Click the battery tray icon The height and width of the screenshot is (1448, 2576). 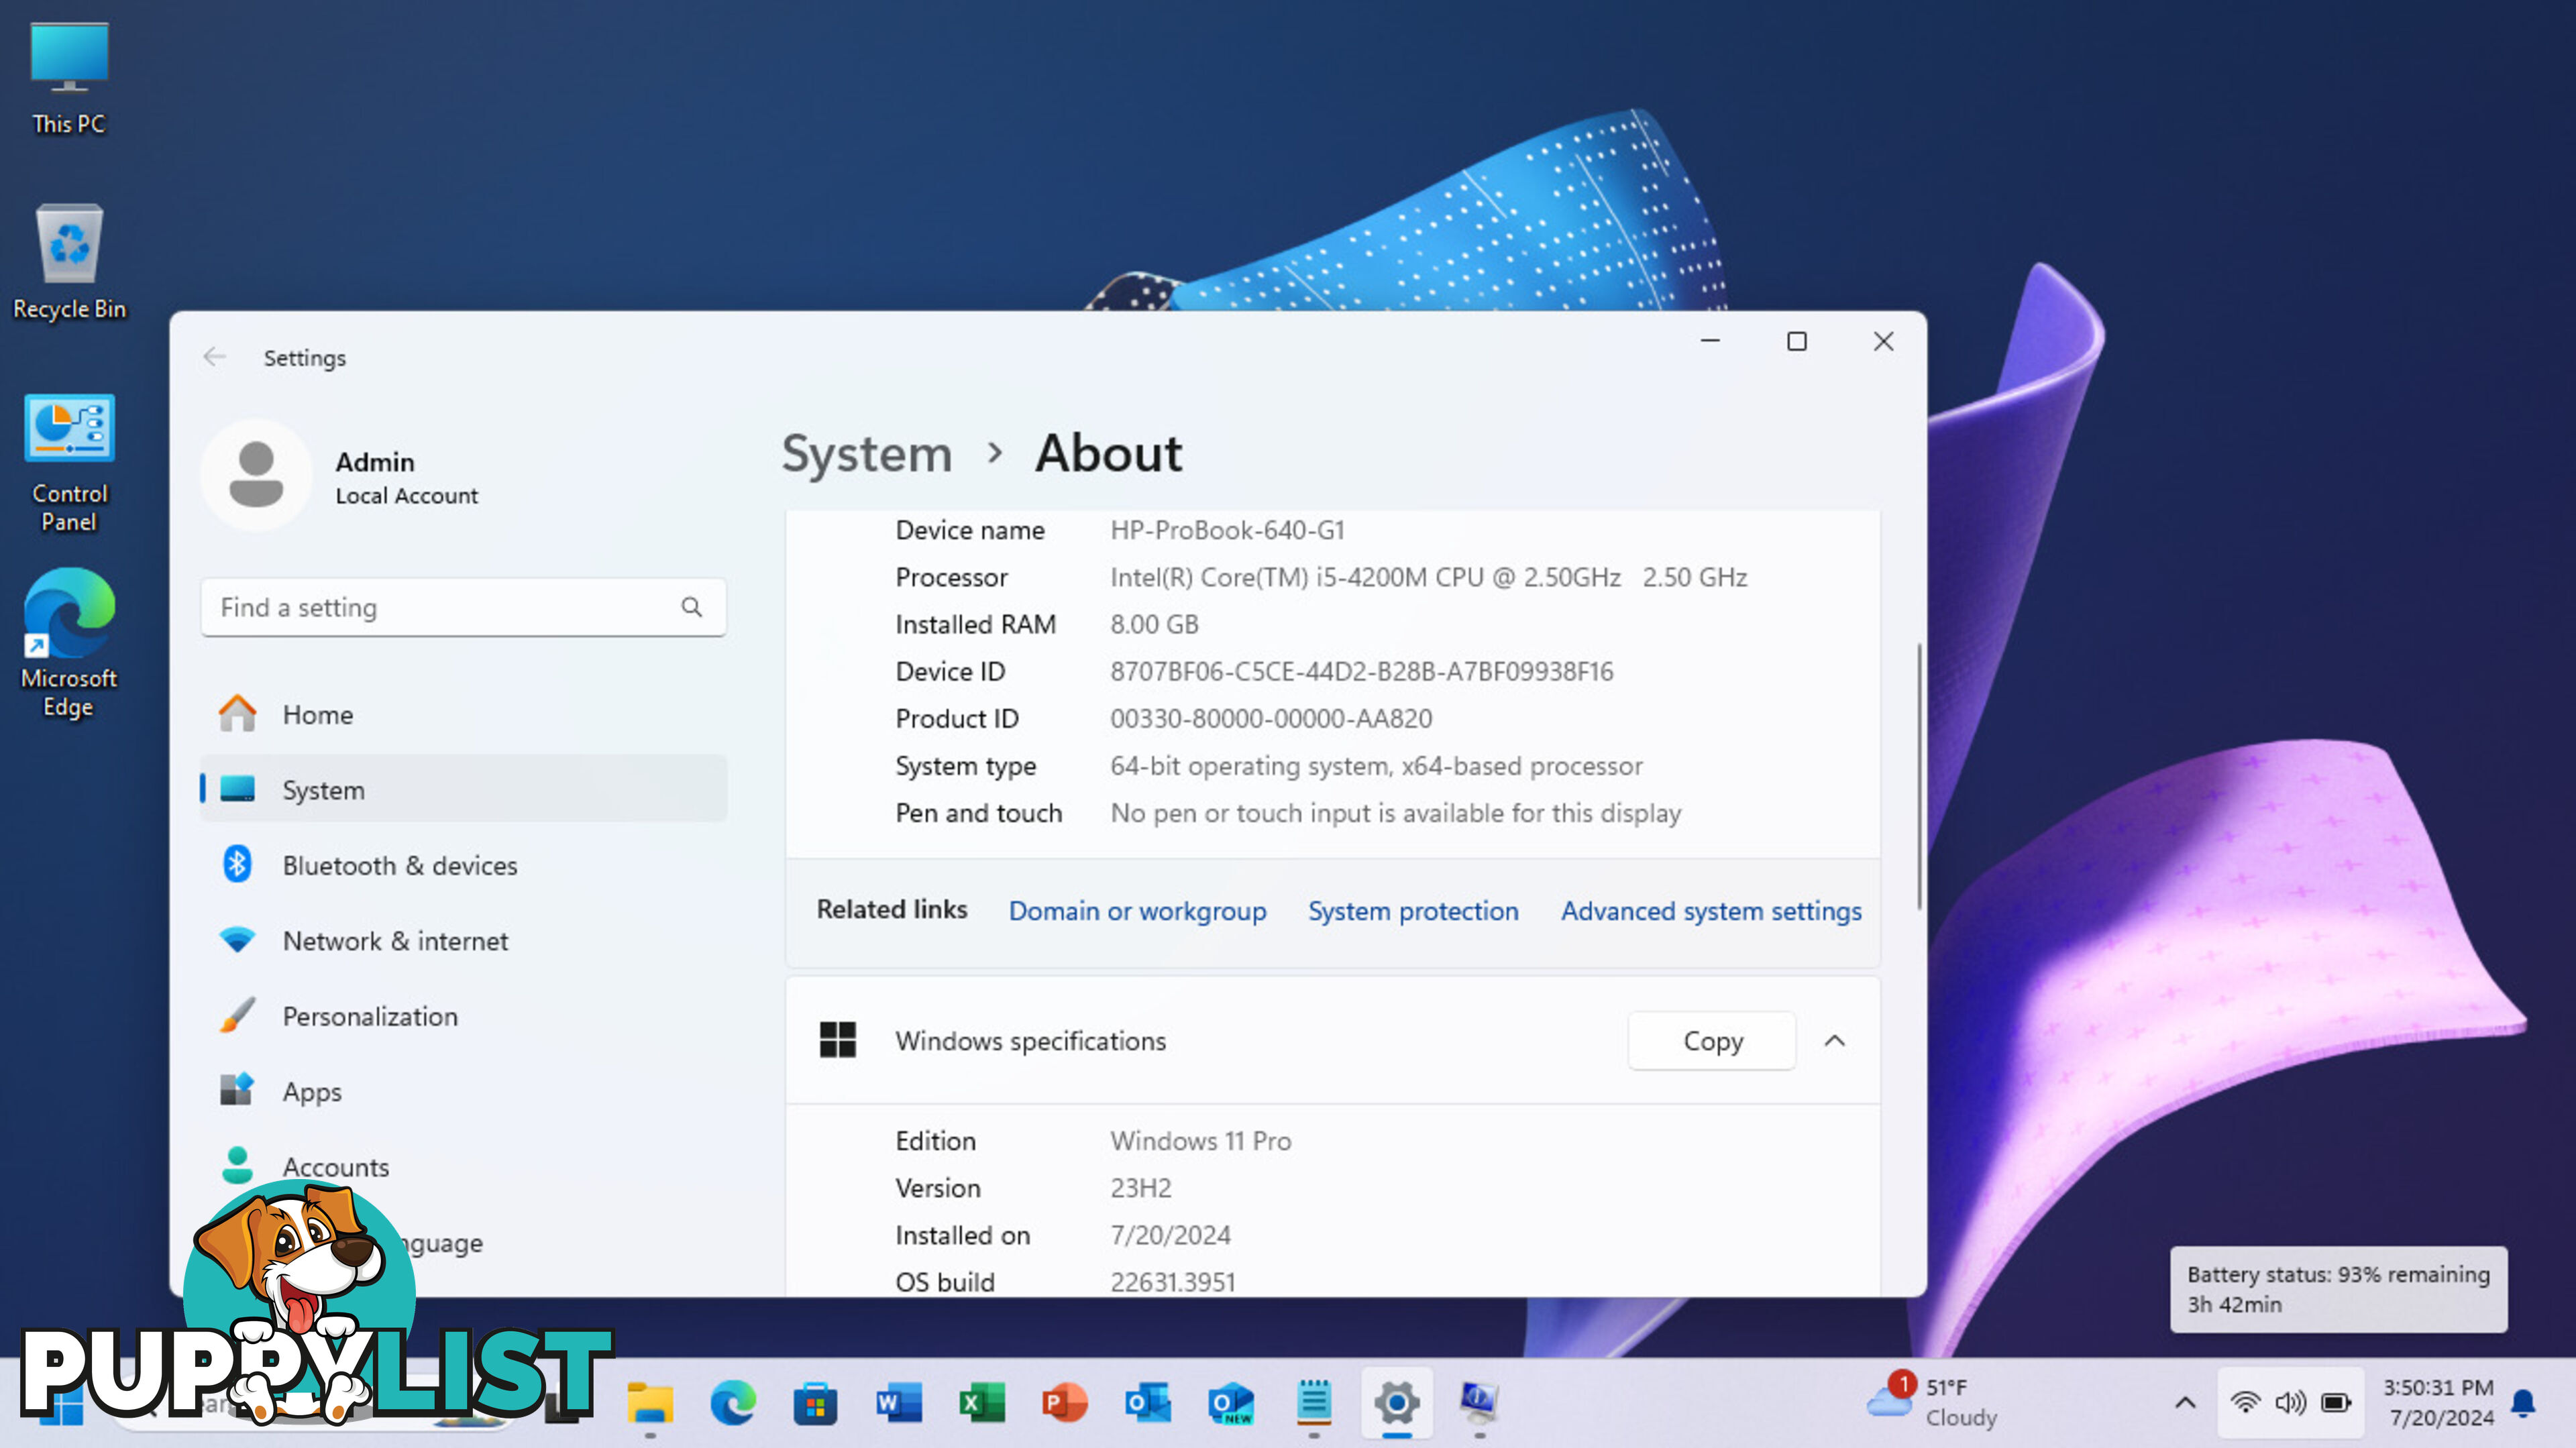tap(2336, 1403)
